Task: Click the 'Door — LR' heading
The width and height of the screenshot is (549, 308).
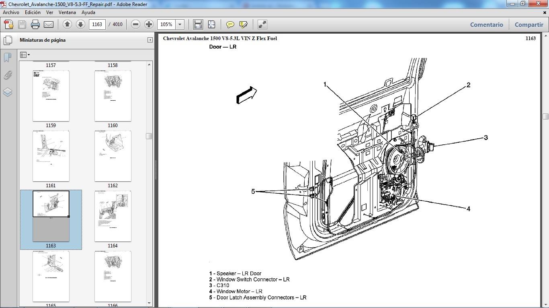Action: (223, 47)
